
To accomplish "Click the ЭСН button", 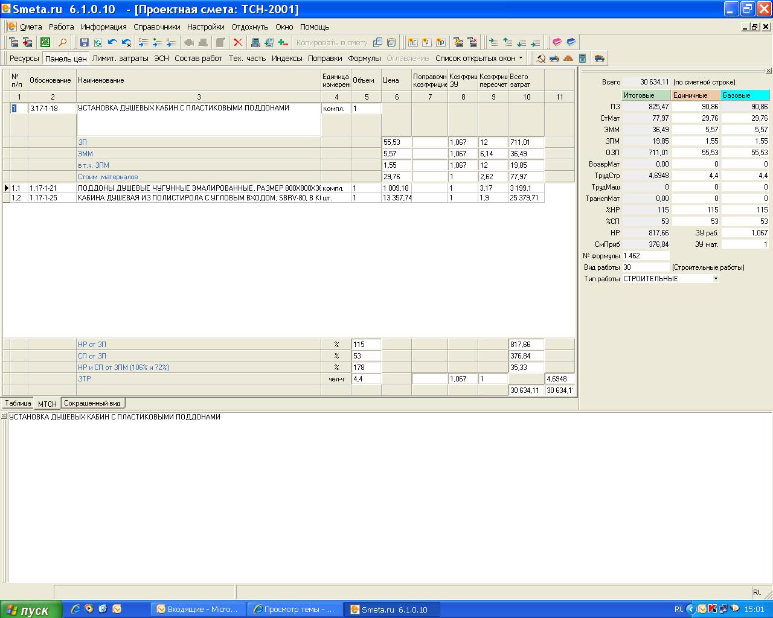I will coord(161,59).
